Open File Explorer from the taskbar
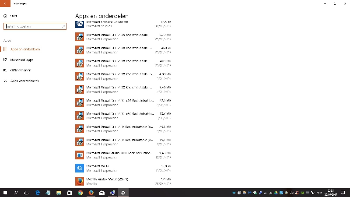 59,193
